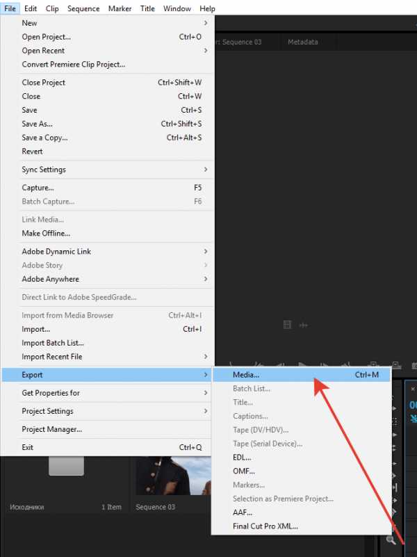Open the Adobe Dynamic Link submenu
This screenshot has height=557, width=417.
(56, 252)
